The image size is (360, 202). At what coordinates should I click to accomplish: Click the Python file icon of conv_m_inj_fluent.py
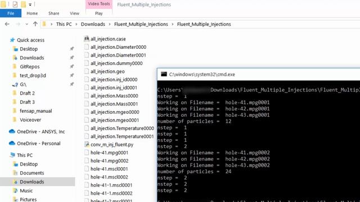[x=87, y=144]
